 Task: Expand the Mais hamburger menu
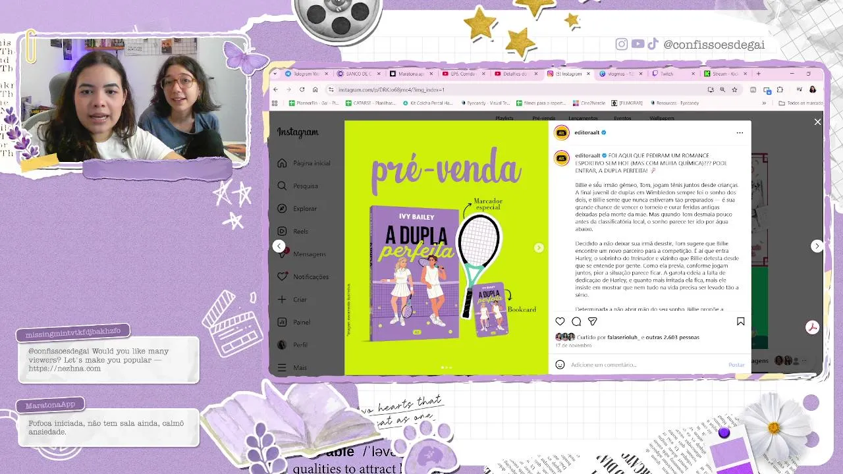tap(282, 367)
